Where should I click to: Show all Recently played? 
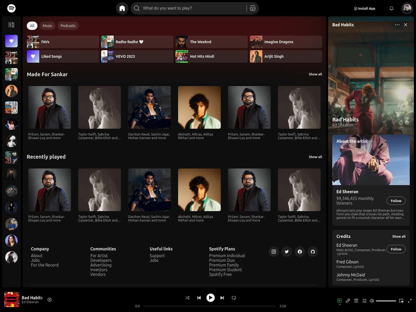(x=315, y=157)
